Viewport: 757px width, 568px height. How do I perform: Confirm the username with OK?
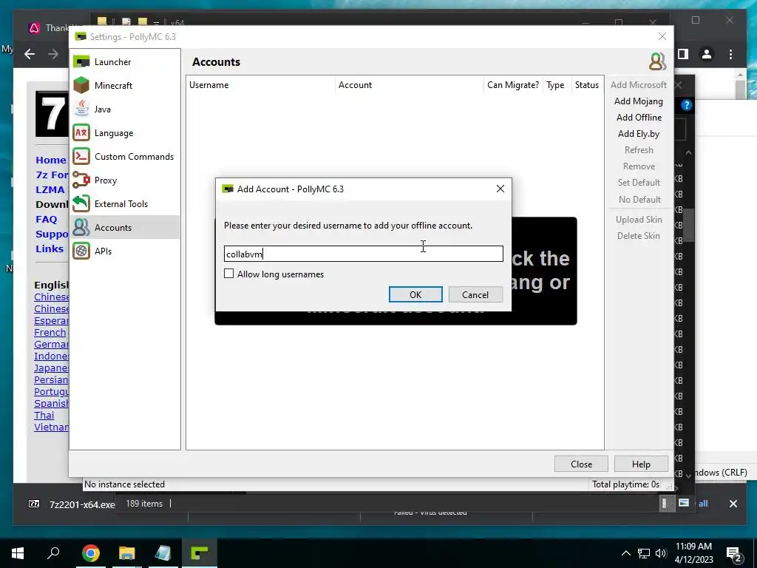[415, 294]
